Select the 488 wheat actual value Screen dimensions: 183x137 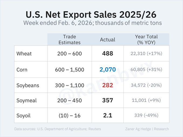108,53
